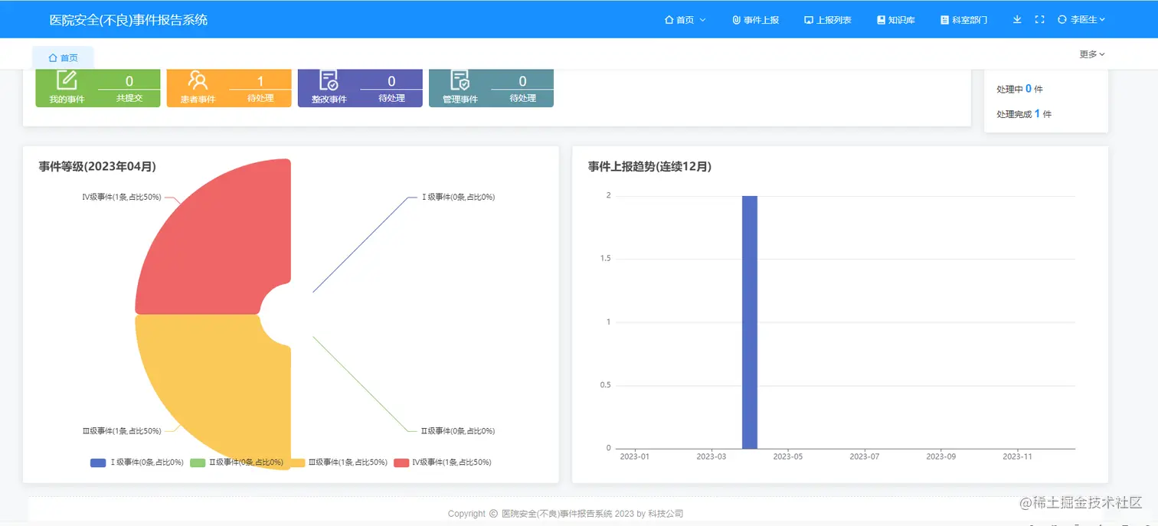This screenshot has width=1158, height=526.
Task: Click the 知识库 book icon
Action: [x=882, y=19]
